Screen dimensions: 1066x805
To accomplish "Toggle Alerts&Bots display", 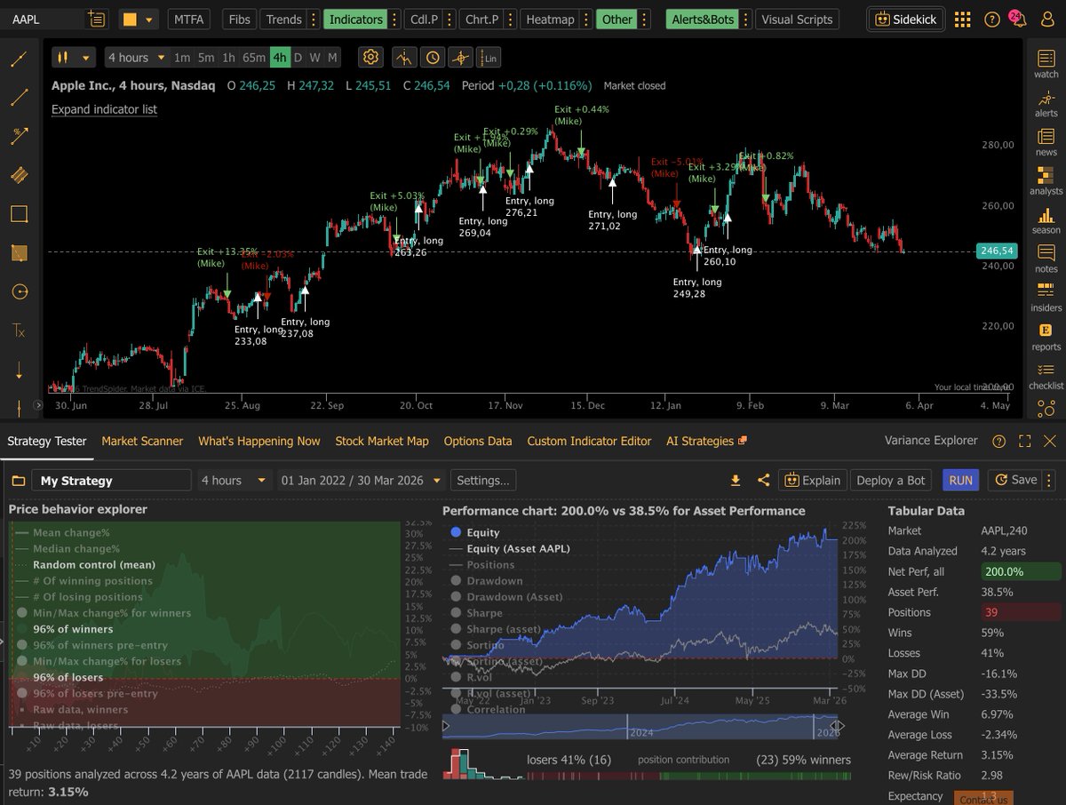I will click(702, 19).
